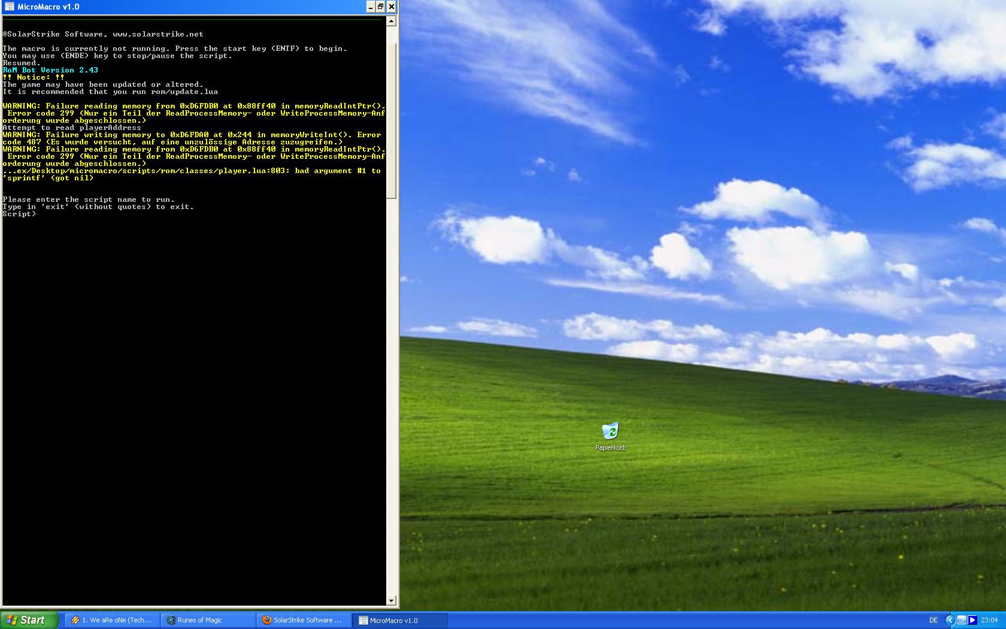Switch to Runes of Magic in taskbar
The image size is (1006, 629).
[208, 620]
